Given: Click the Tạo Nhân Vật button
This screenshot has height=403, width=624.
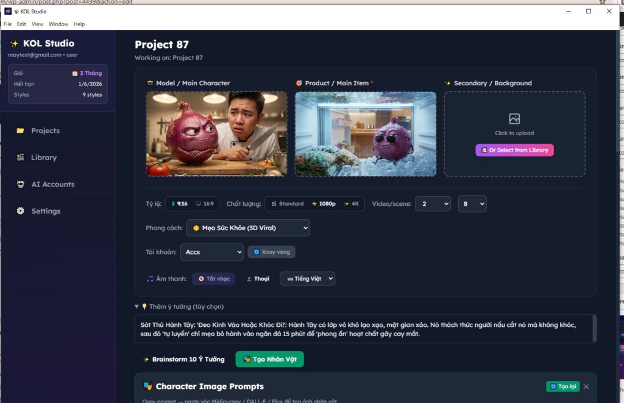Looking at the screenshot, I should click(269, 360).
